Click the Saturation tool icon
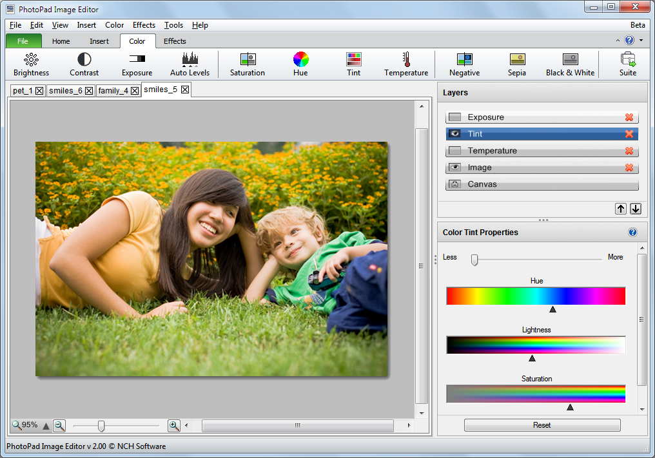The image size is (655, 458). click(x=248, y=60)
